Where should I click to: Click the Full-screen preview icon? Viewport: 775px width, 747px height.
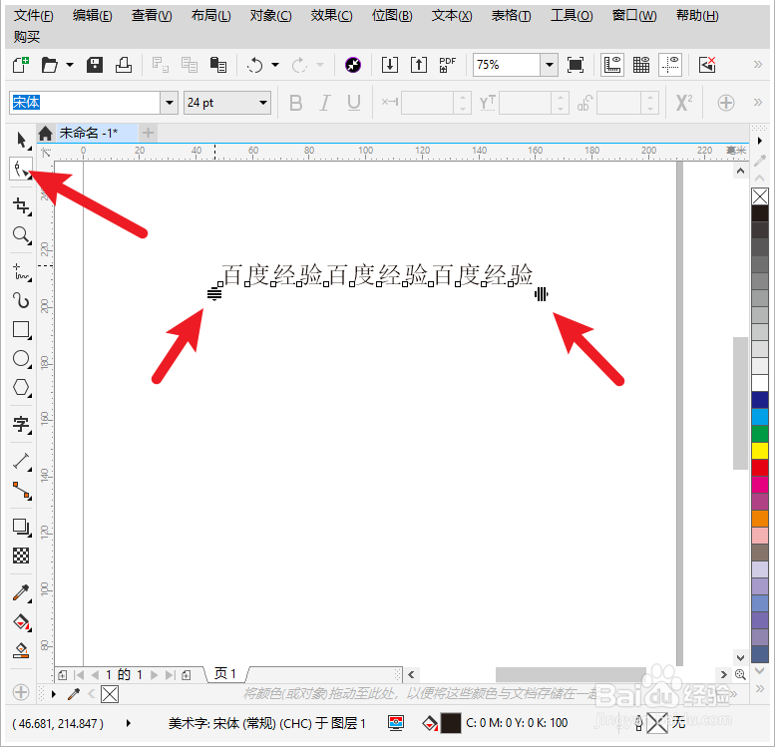point(576,65)
